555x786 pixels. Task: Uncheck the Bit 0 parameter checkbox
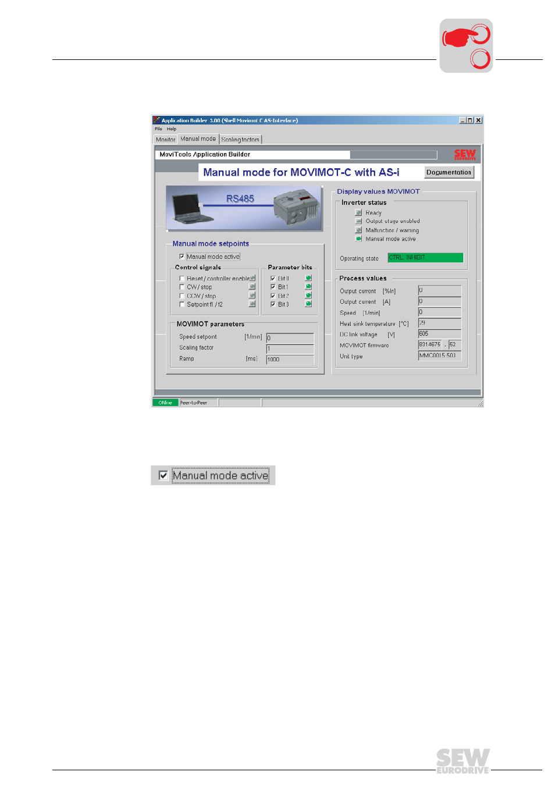tap(273, 279)
